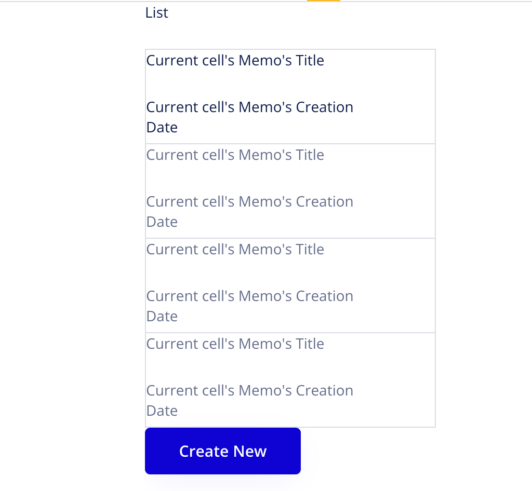Screen dimensions: 532x491
Task: Click the fourth cell's Memo's Creation Date text
Action: click(x=249, y=391)
